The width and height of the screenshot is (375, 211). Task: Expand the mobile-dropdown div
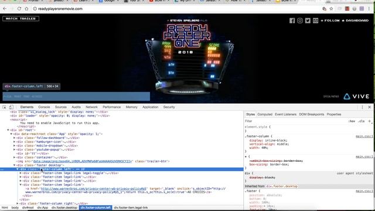coord(14,145)
